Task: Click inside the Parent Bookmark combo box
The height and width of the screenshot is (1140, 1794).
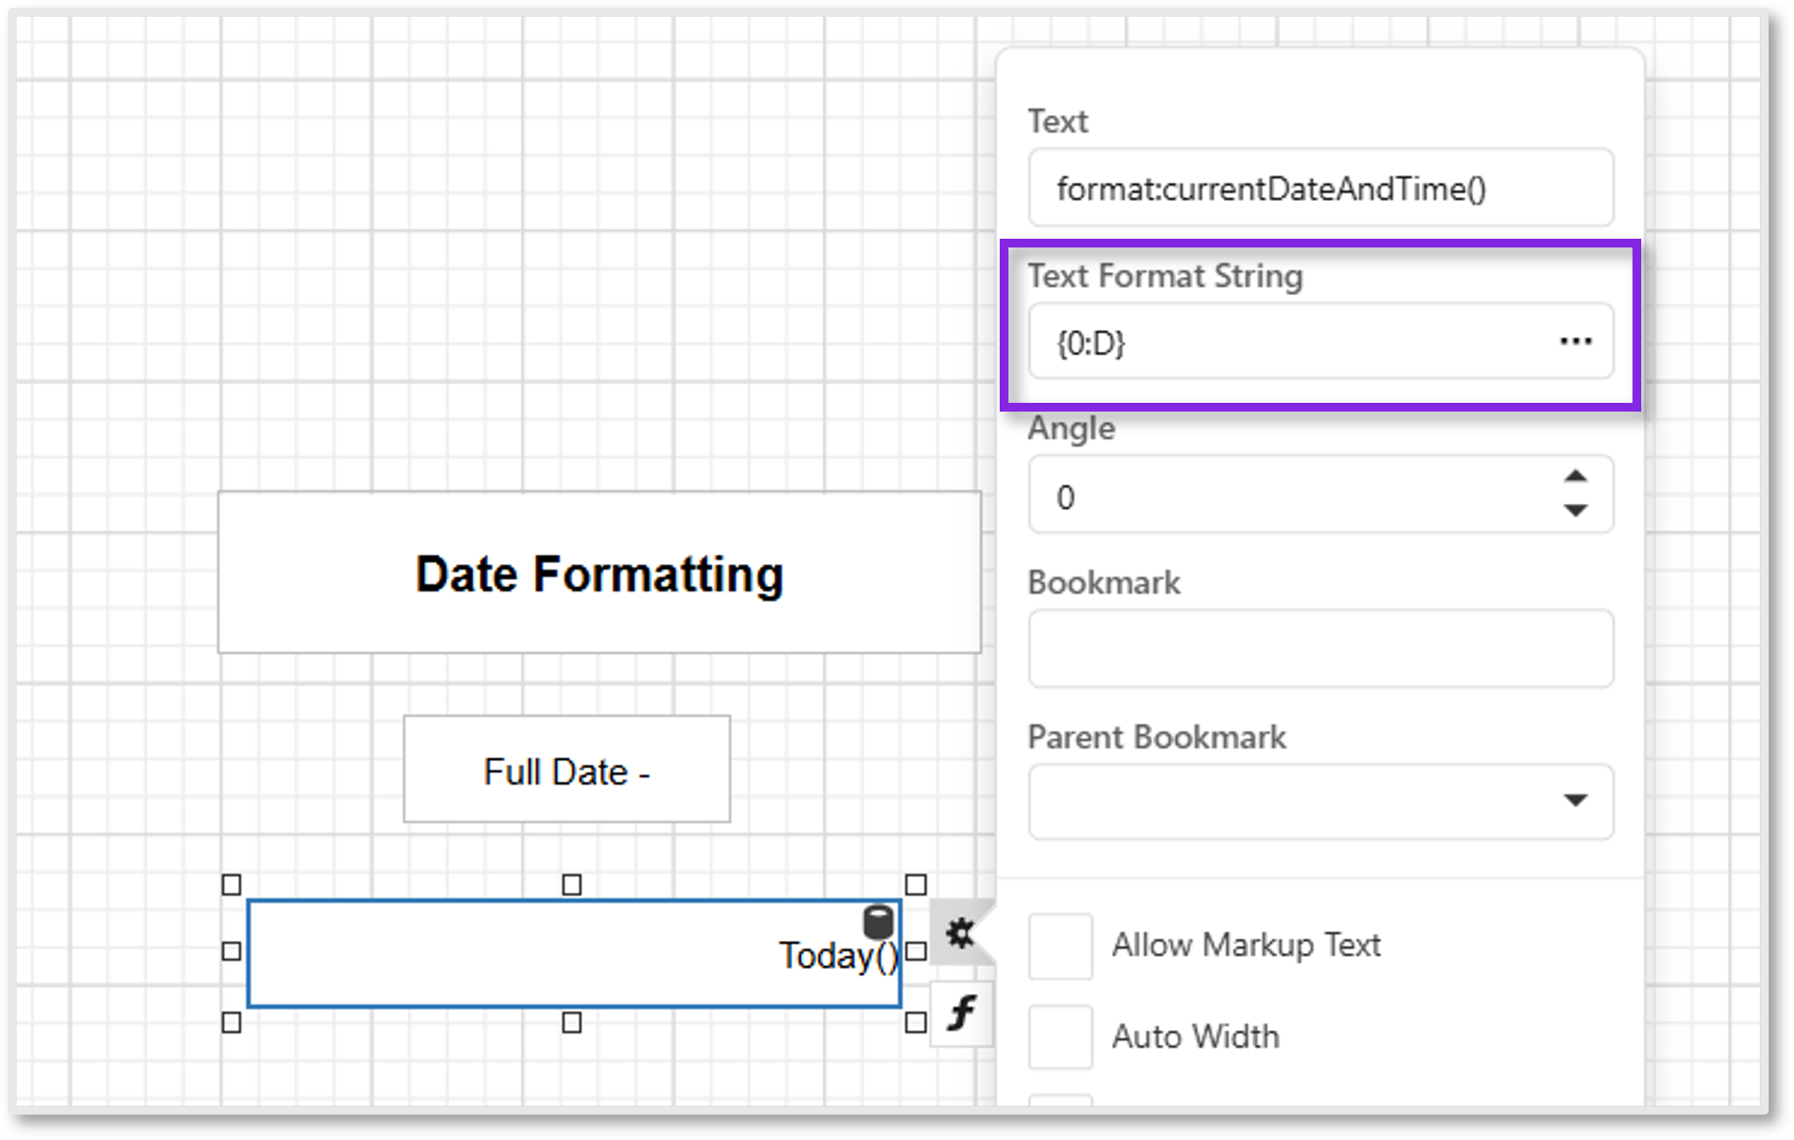Action: 1273,799
